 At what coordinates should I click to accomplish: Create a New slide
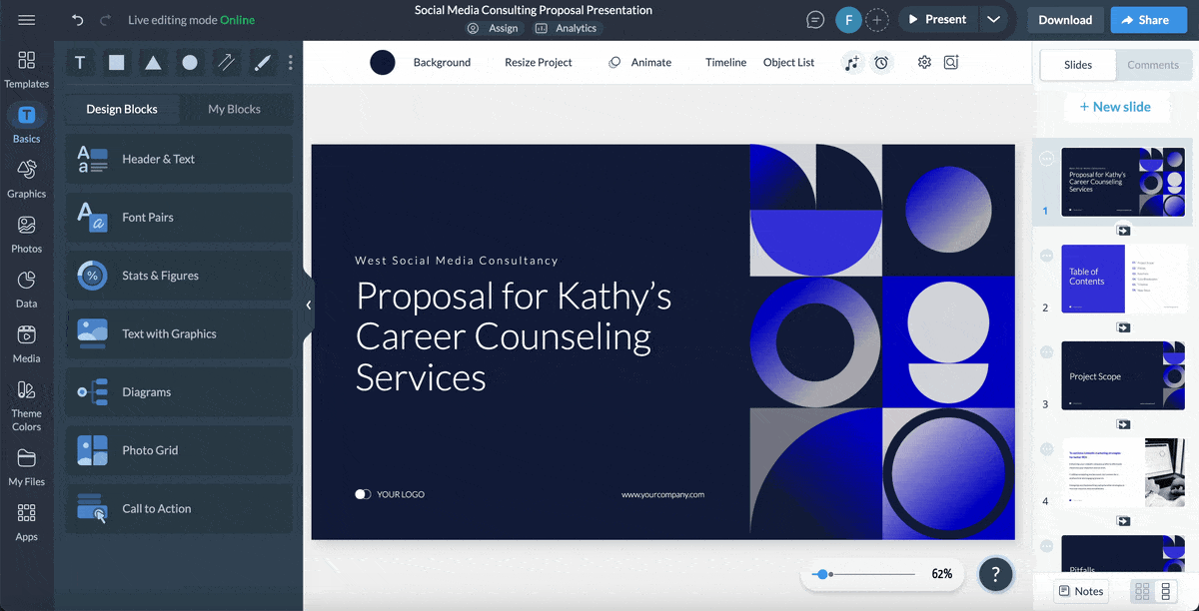coord(1116,106)
